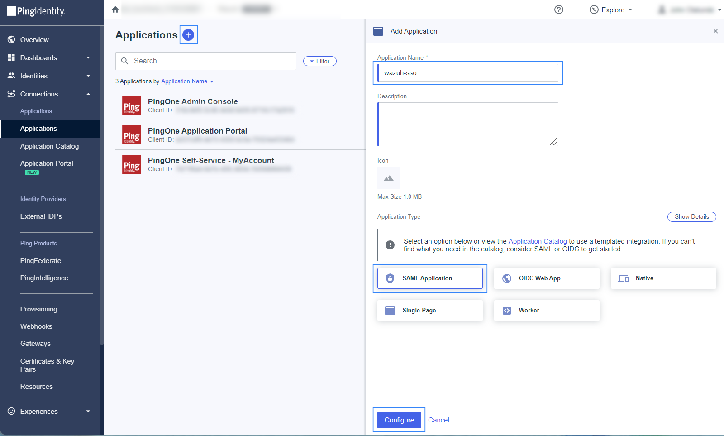Click the PingIdentity logo
The height and width of the screenshot is (436, 724).
36,11
